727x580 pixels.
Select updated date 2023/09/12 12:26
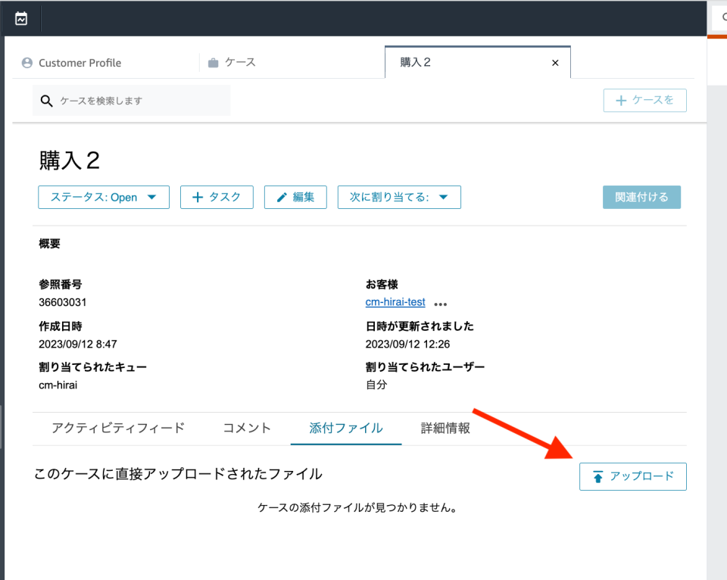tap(407, 344)
